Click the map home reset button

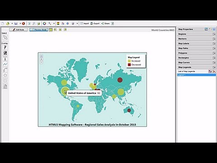tap(42, 56)
